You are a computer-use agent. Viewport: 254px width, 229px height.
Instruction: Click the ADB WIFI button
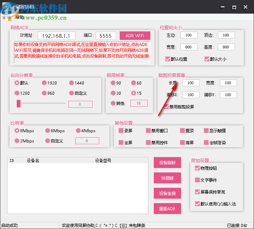coord(135,36)
